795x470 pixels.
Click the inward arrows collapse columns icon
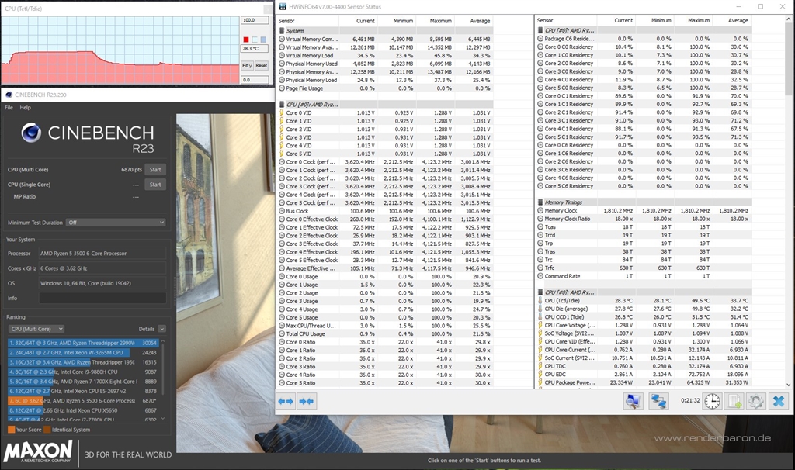306,402
